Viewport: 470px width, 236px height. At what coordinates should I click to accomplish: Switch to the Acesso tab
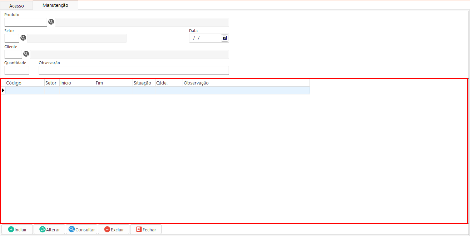(x=16, y=6)
